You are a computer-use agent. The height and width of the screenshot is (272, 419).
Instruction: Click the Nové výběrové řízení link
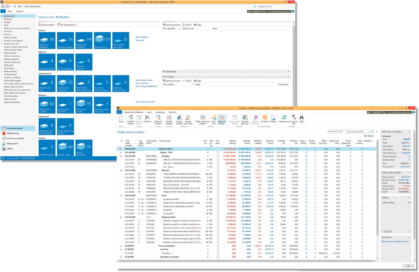pos(144,80)
